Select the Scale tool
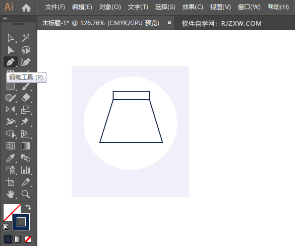This screenshot has height=246, width=295. pyautogui.click(x=26, y=109)
